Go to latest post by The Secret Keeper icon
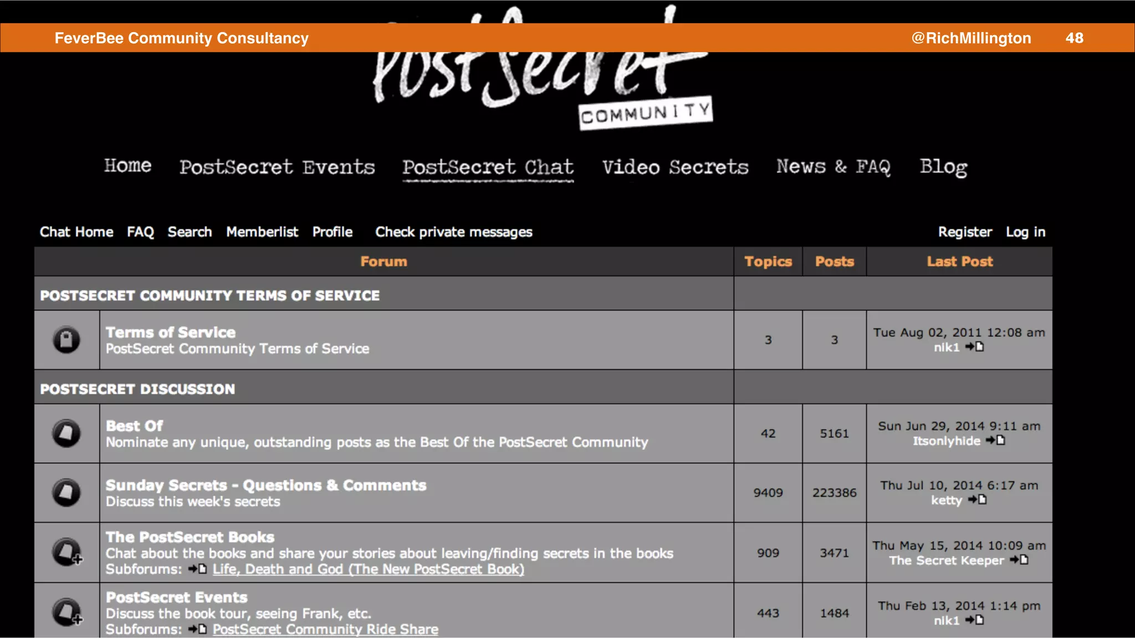Screen dimensions: 1135x638 (x=1019, y=560)
